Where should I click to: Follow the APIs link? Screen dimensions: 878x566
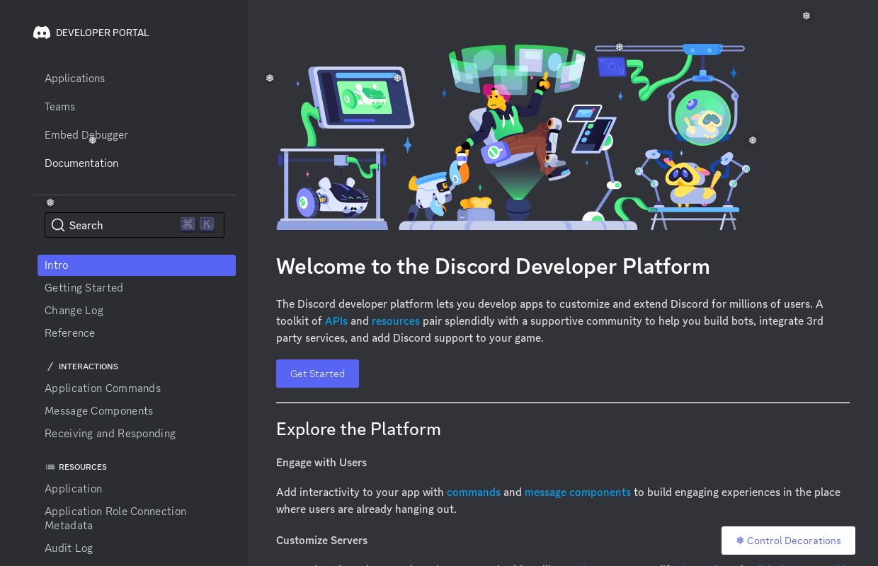coord(336,321)
